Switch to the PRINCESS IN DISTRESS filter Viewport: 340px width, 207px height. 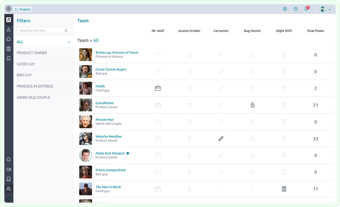click(35, 86)
